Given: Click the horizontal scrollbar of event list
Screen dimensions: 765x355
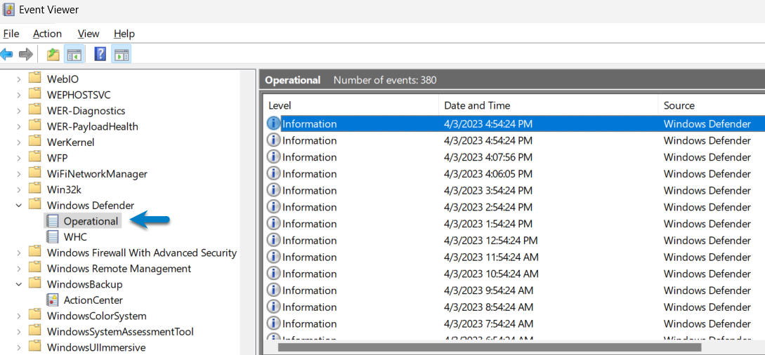Looking at the screenshot, I should pyautogui.click(x=490, y=347).
